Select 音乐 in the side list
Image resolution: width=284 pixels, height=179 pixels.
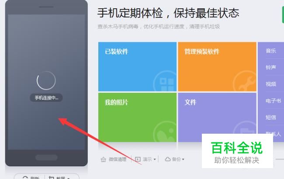click(x=271, y=51)
